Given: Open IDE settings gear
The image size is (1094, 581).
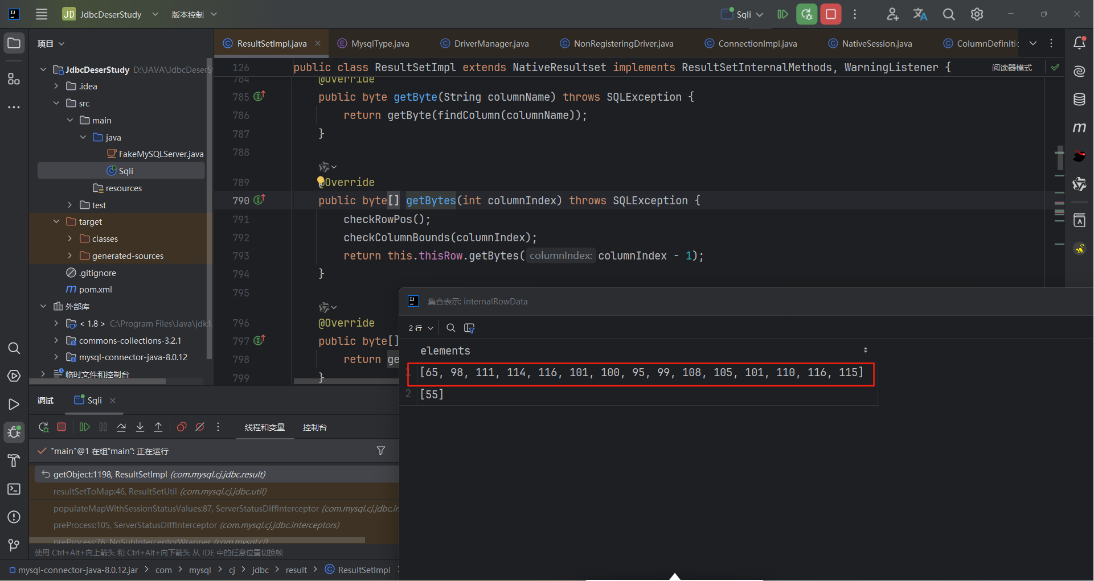Looking at the screenshot, I should [977, 14].
